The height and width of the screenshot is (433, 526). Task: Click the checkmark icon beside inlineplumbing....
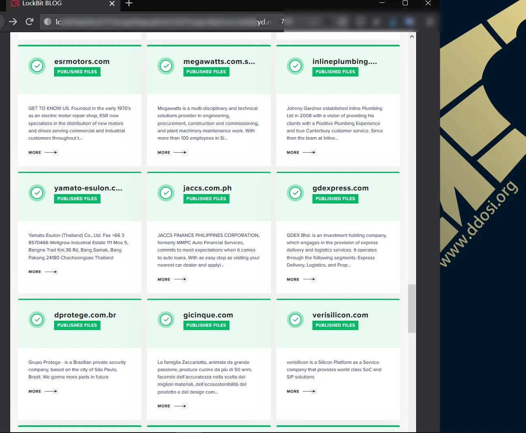pos(295,66)
